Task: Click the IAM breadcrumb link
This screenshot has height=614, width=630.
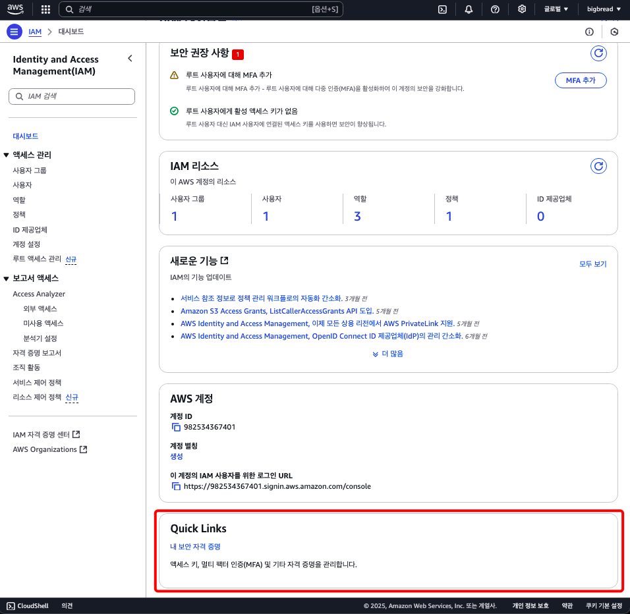Action: click(x=35, y=32)
